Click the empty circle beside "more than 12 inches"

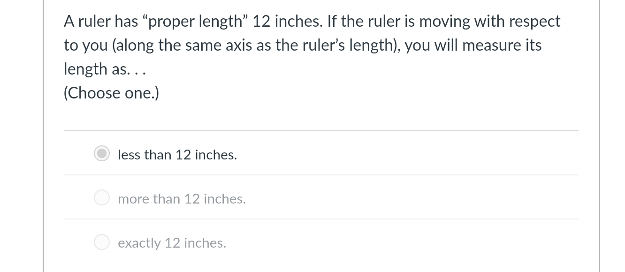click(101, 197)
